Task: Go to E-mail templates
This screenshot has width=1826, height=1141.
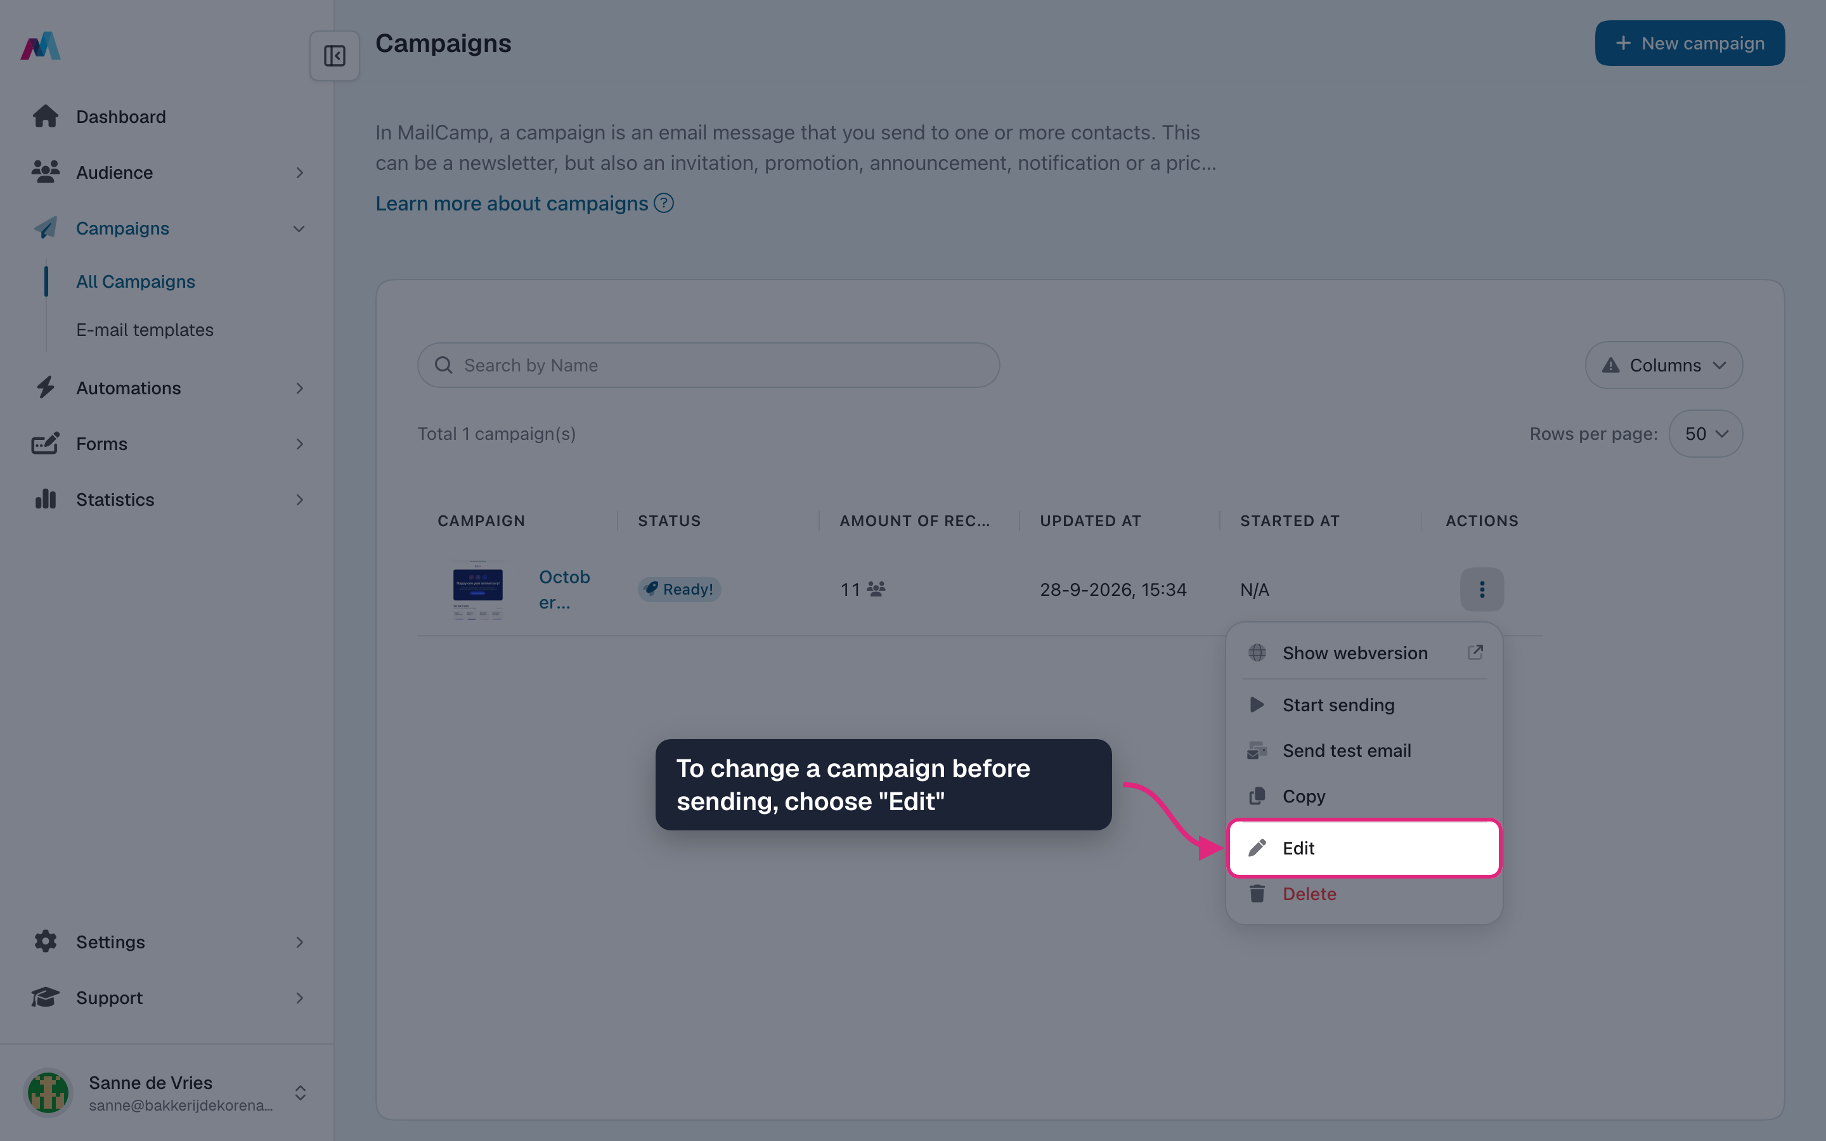Action: click(x=145, y=330)
